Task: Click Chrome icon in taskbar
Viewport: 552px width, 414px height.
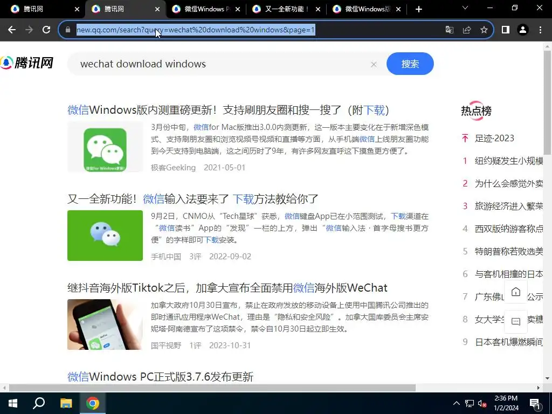Action: [x=93, y=403]
